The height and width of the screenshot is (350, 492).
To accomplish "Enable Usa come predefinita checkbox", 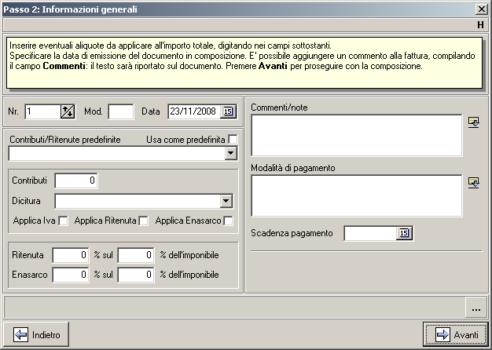I will click(x=233, y=140).
